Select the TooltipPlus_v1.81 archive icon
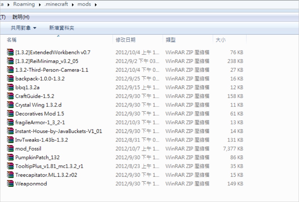Screen dimensions: 299x202 10,166
